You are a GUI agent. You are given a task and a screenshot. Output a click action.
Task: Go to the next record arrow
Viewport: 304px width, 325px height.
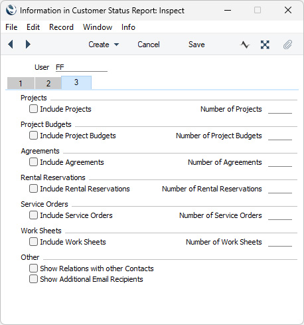click(x=28, y=45)
